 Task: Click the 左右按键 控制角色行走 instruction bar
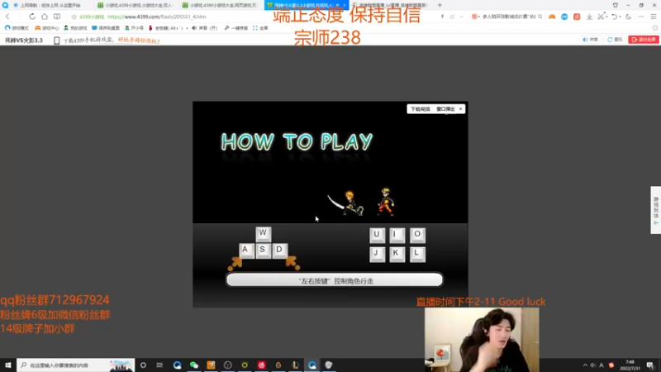point(335,280)
